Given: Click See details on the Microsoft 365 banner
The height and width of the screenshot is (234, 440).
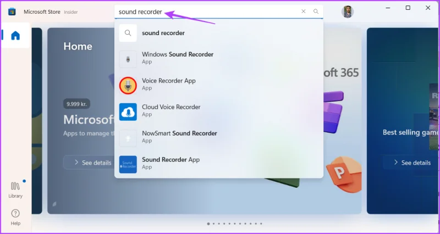Looking at the screenshot, I should click(x=89, y=163).
